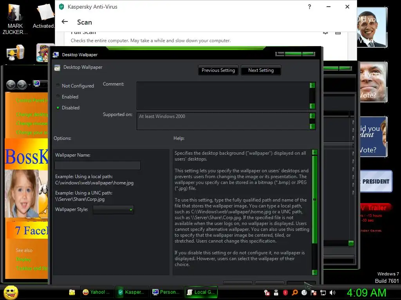The width and height of the screenshot is (401, 300).
Task: Open Full Scan schedule icon in Kaspersky
Action: (338, 33)
